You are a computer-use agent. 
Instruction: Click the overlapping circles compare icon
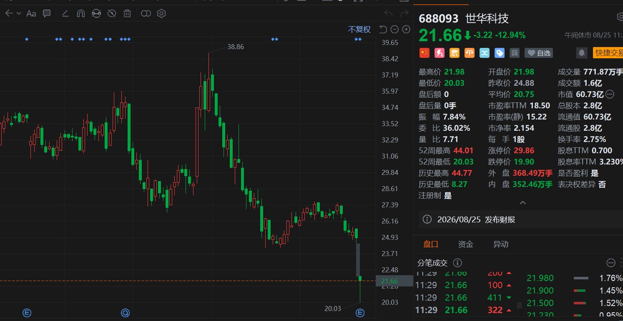[146, 14]
